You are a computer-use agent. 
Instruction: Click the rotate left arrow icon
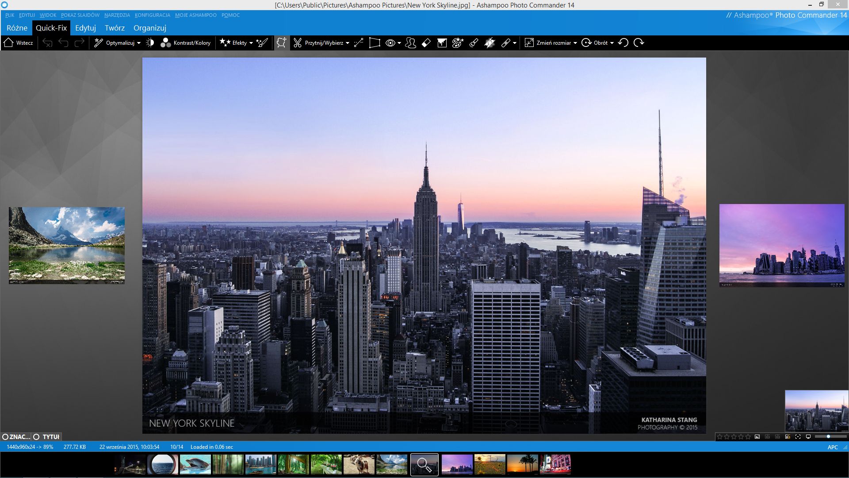[623, 43]
